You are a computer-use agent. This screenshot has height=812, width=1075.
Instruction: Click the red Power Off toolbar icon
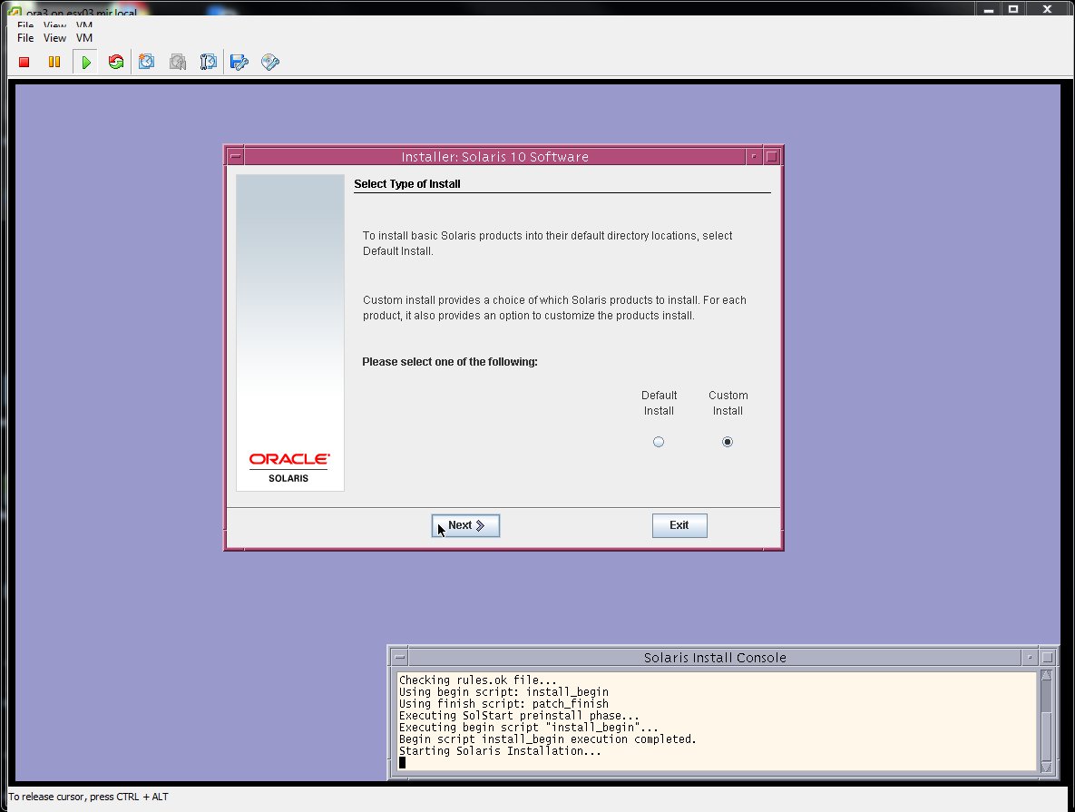coord(24,63)
